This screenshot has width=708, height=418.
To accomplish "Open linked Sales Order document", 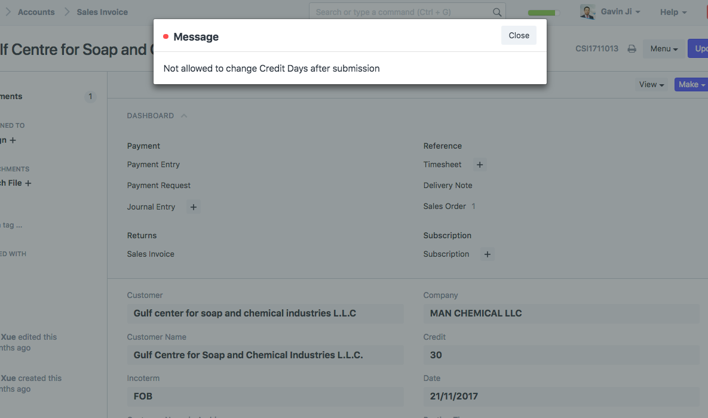I will 445,207.
